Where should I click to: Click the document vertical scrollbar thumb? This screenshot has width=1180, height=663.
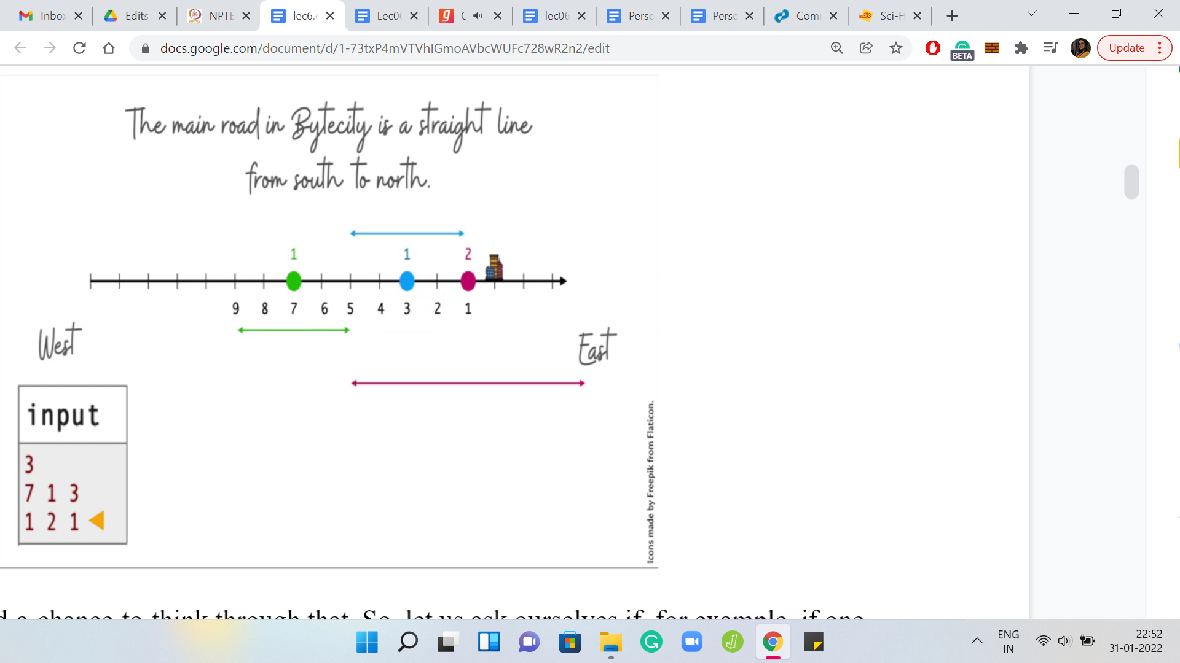pos(1131,182)
